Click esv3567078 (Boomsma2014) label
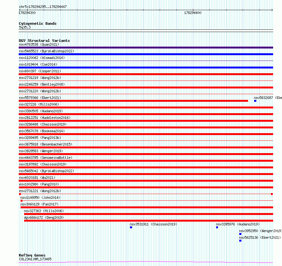Screen dimensions: 282x266 click(42, 131)
